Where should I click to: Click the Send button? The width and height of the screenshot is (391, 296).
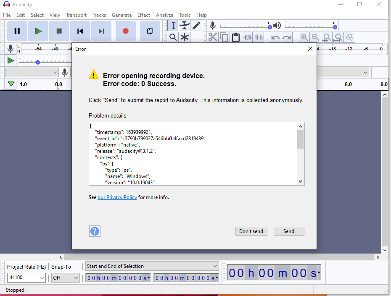pos(289,231)
